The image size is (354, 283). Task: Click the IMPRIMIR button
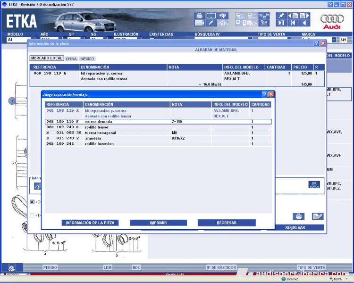(x=158, y=223)
